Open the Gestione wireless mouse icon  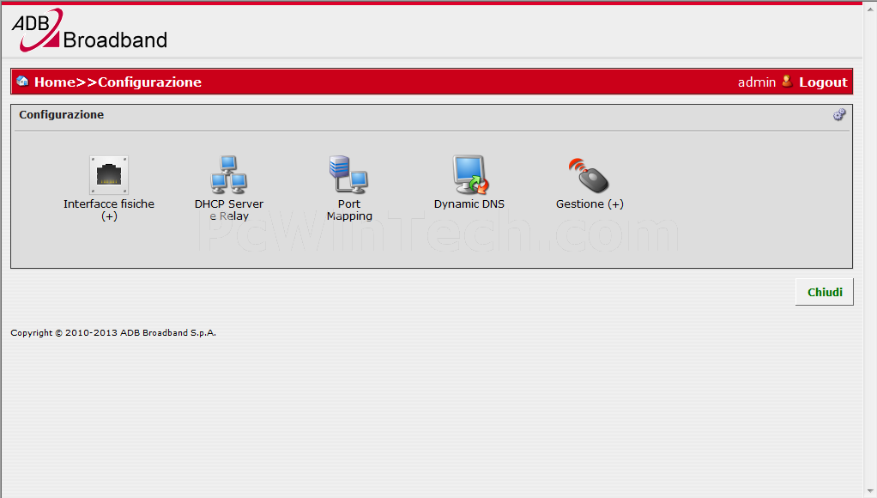(589, 175)
